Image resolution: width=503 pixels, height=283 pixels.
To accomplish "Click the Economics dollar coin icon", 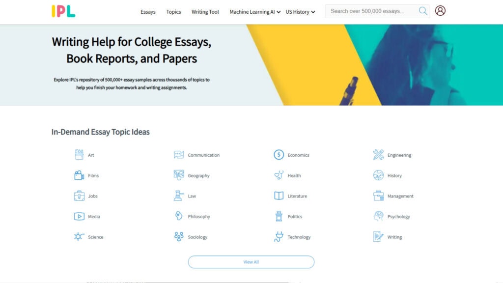I will pos(279,155).
